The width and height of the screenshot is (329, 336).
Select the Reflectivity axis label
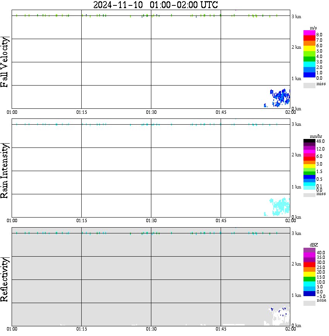point(5,279)
